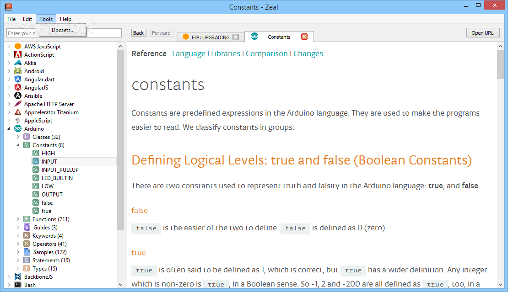
Task: Choose Docsets... from the Tools menu
Action: pyautogui.click(x=63, y=30)
